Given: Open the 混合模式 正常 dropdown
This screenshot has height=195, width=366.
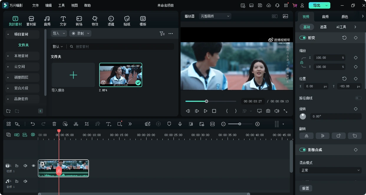Looking at the screenshot, I should tap(330, 170).
